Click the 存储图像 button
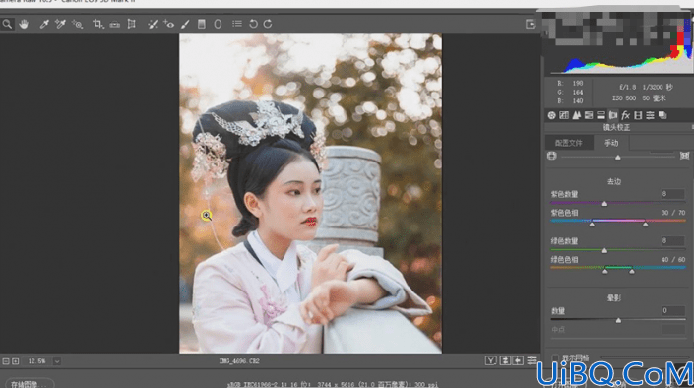 pyautogui.click(x=29, y=384)
